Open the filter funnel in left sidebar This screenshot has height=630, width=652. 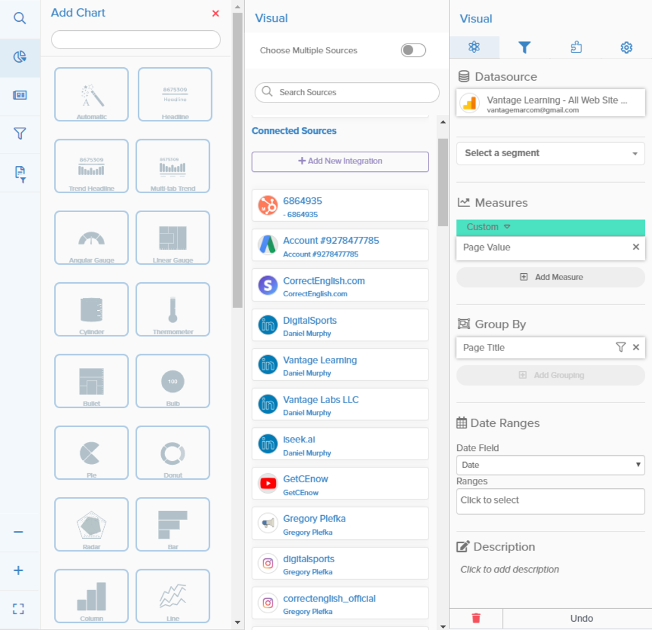[x=20, y=134]
